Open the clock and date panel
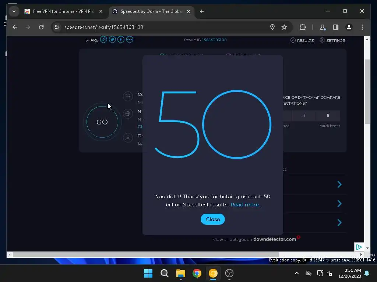This screenshot has width=377, height=282. pos(350,273)
